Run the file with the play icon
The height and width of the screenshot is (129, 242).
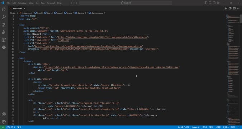click(226, 8)
